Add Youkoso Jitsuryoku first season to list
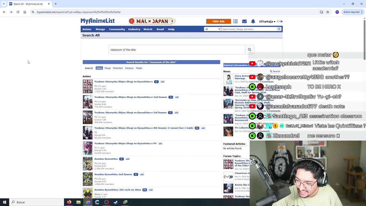This screenshot has width=366, height=206. tap(162, 82)
